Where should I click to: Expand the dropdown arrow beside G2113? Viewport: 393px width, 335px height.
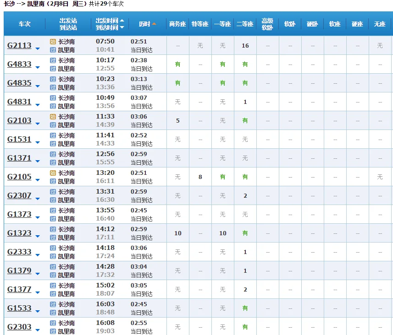click(38, 49)
